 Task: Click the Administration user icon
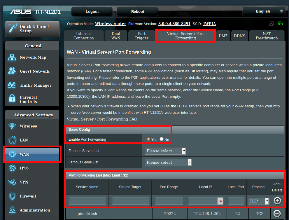pyautogui.click(x=12, y=210)
